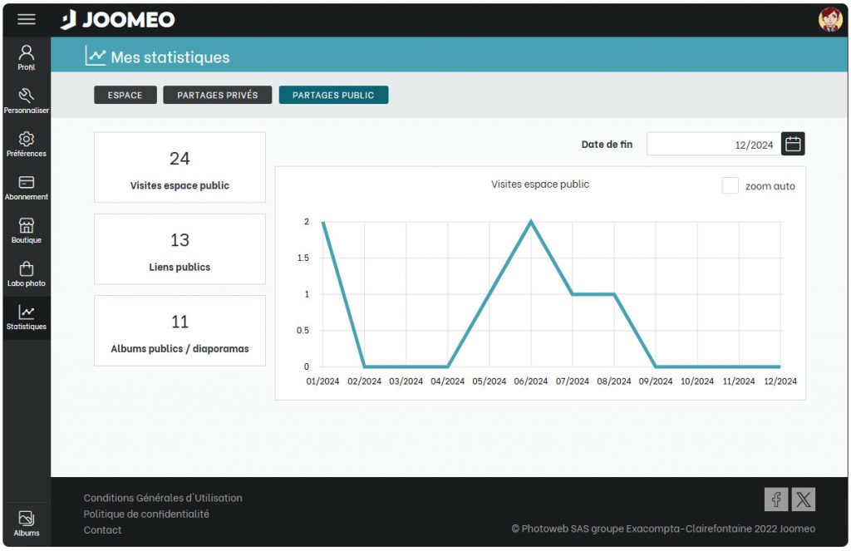The width and height of the screenshot is (851, 551).
Task: Select the Partages Public tab
Action: (333, 96)
